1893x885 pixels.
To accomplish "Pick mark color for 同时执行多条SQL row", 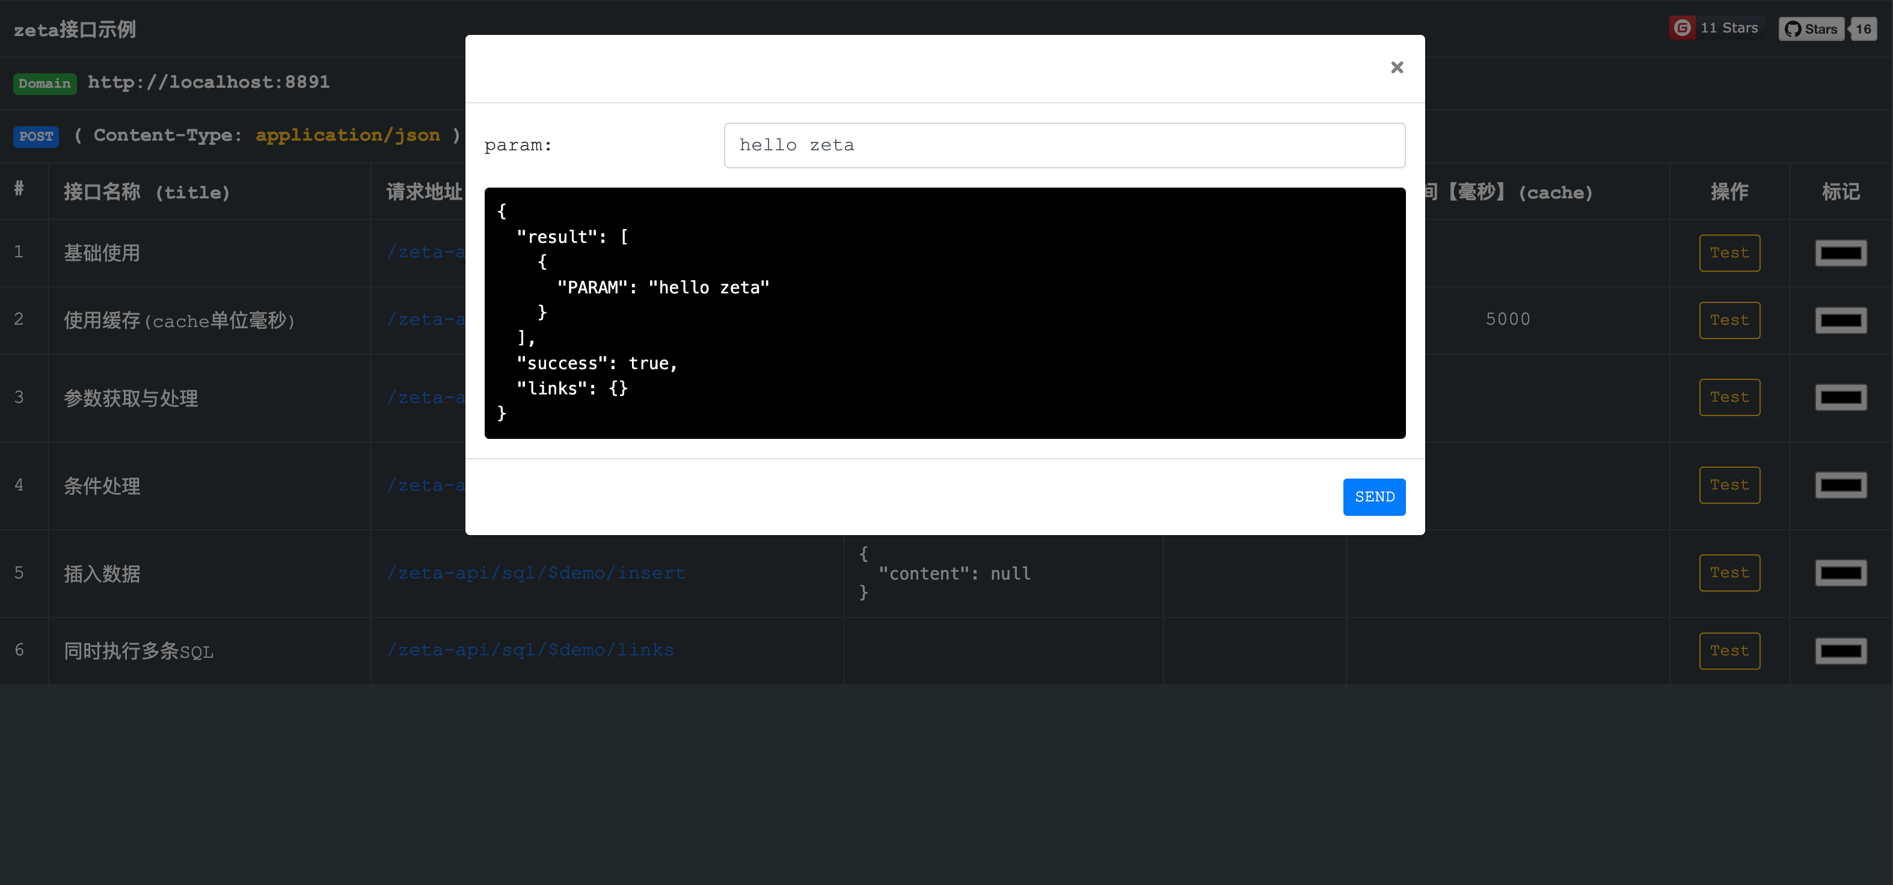I will tap(1840, 651).
